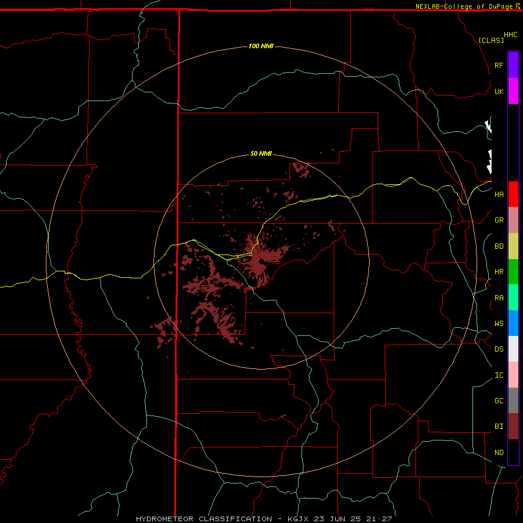The image size is (523, 523).
Task: Click the HA red legend swatch
Action: click(x=513, y=194)
